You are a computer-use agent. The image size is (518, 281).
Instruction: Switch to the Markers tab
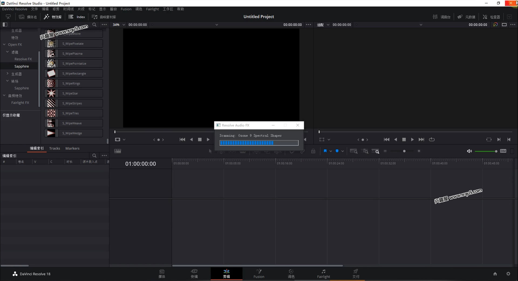[x=72, y=148]
